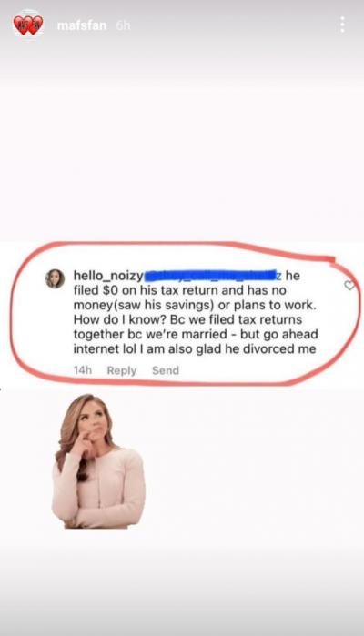Click Send under the comment

pos(166,370)
